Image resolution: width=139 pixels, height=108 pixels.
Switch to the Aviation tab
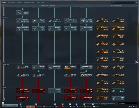19,3
